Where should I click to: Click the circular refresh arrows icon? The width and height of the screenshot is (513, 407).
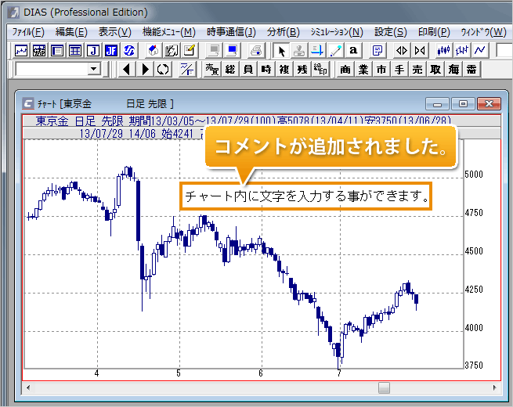coord(163,70)
